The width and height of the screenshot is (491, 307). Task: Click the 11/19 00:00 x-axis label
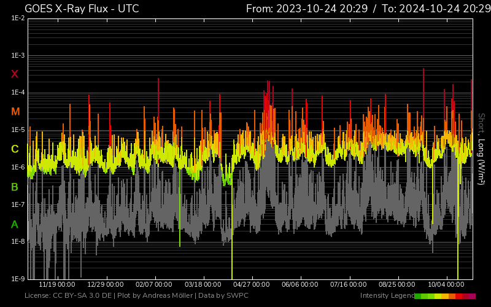pos(57,285)
